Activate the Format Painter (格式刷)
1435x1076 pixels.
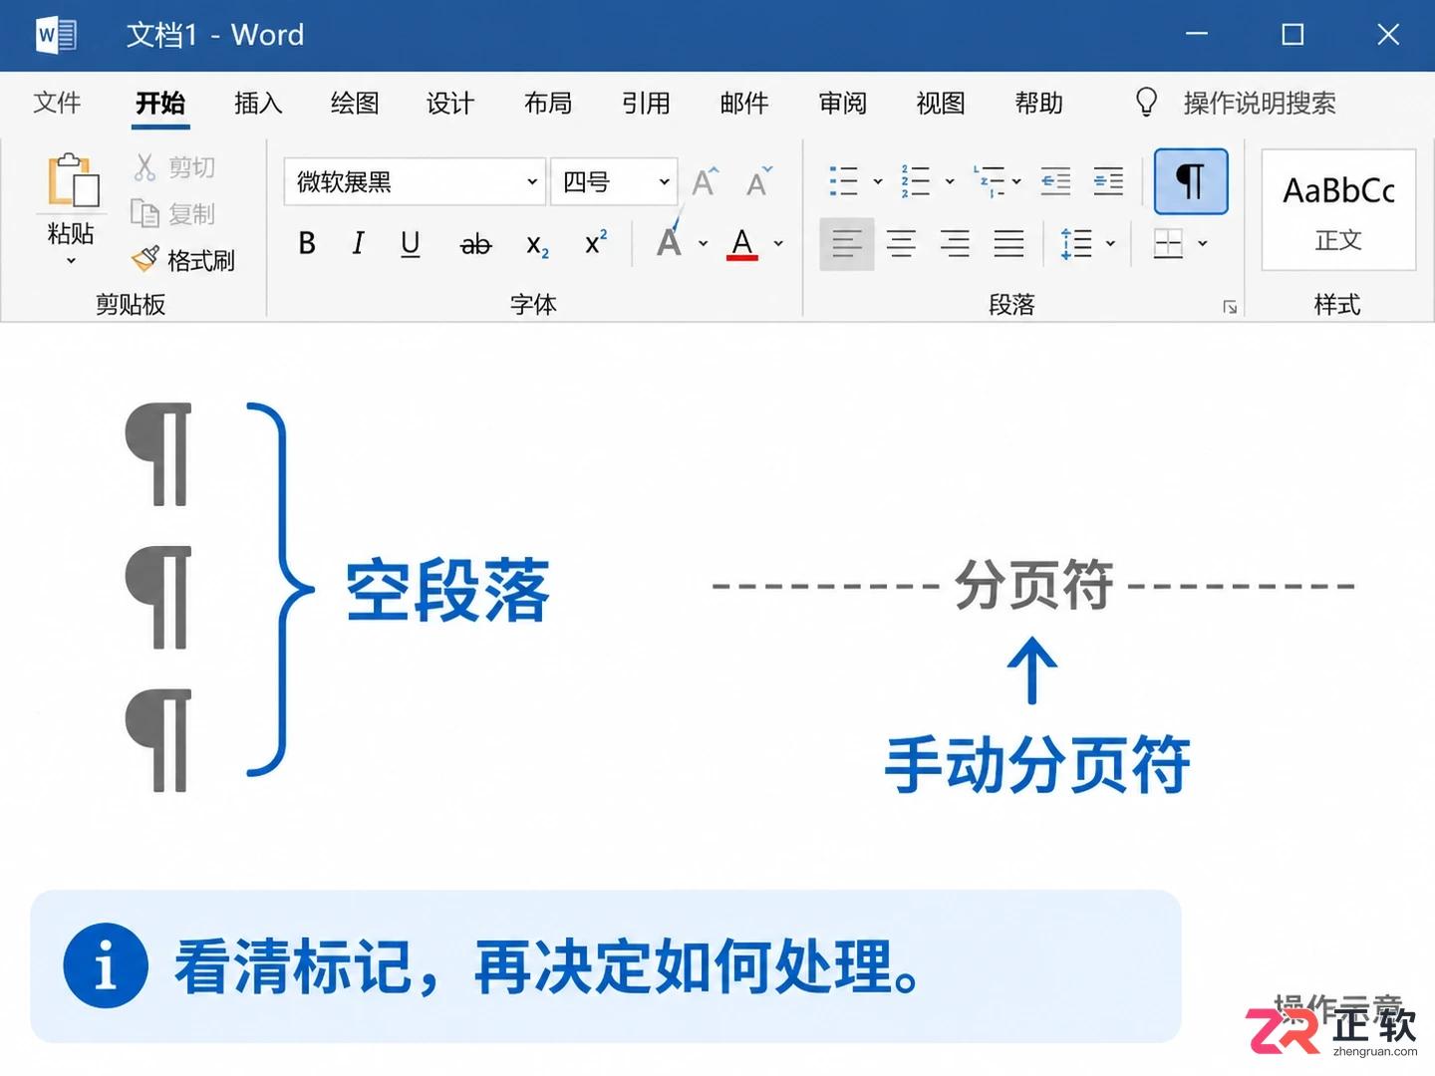pyautogui.click(x=183, y=260)
